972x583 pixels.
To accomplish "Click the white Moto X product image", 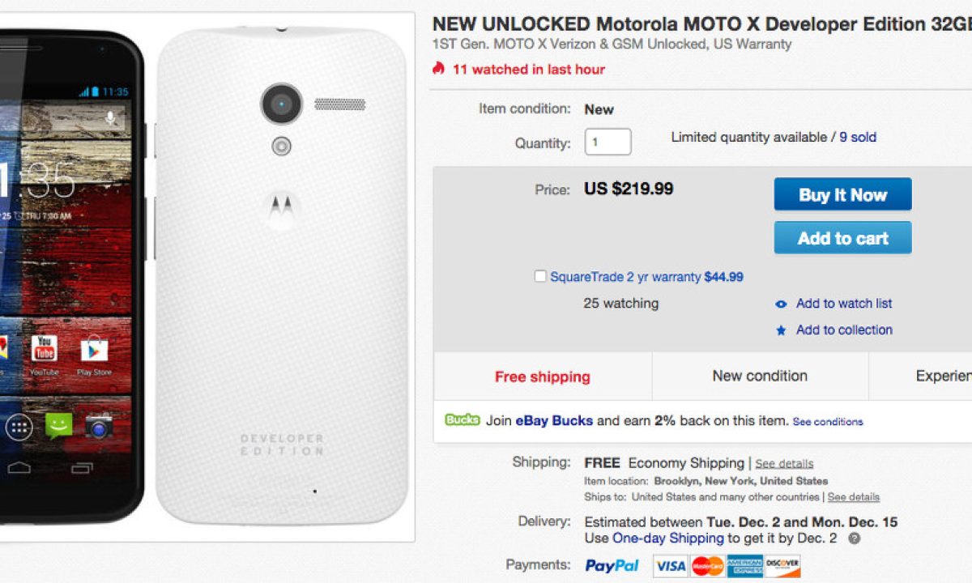I will click(281, 275).
